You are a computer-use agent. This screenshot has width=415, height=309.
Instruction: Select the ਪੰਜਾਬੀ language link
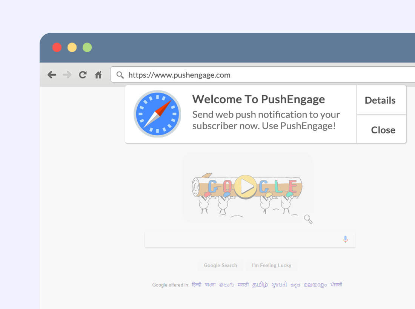[x=337, y=285]
